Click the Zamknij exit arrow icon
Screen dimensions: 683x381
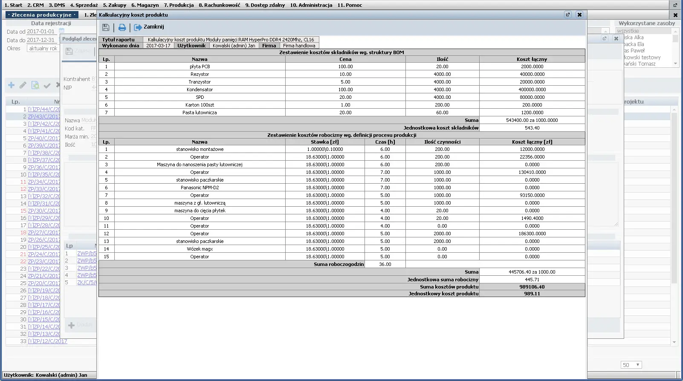point(138,27)
